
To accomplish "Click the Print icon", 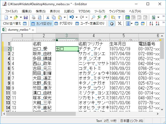I will (x=34, y=17).
